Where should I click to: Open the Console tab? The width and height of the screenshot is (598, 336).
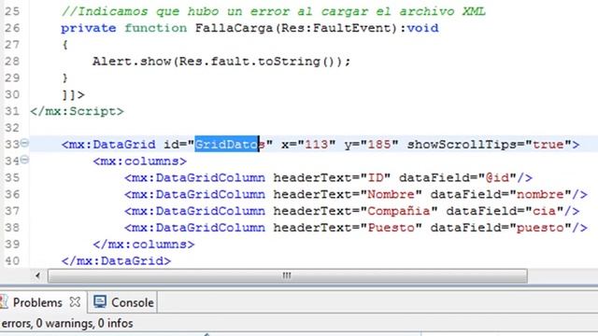[x=133, y=302]
